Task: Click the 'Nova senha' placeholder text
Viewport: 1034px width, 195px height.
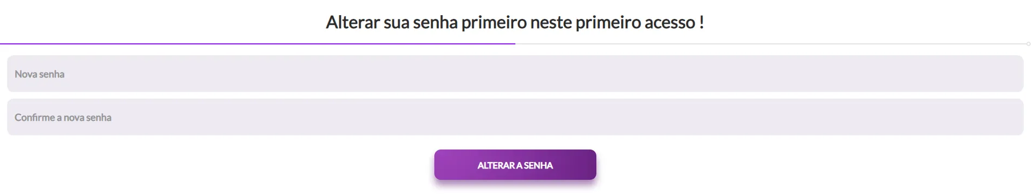Action: 40,74
